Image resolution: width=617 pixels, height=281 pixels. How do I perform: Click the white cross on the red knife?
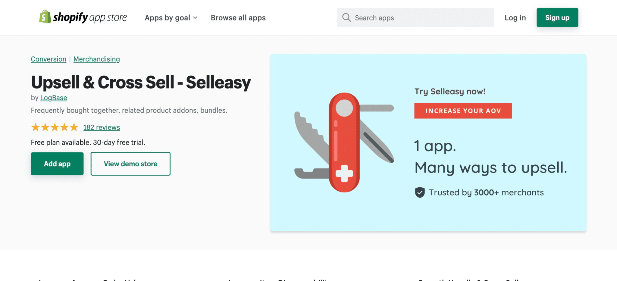(343, 173)
